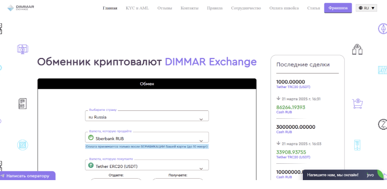
Task: Click Tether TRC20 (USDT) under 33908.93755
Action: [x=293, y=157]
